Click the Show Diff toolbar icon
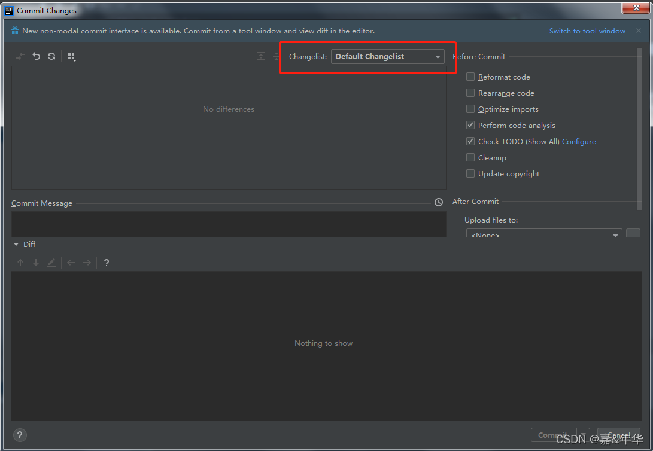653x451 pixels. tap(20, 56)
